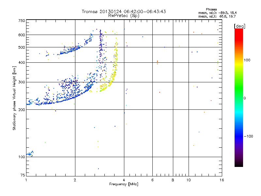Click the colorbar "0" degree label
The width and height of the screenshot is (261, 196).
[245, 98]
